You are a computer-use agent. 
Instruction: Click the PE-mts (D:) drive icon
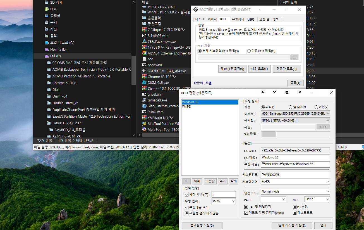pos(47,49)
